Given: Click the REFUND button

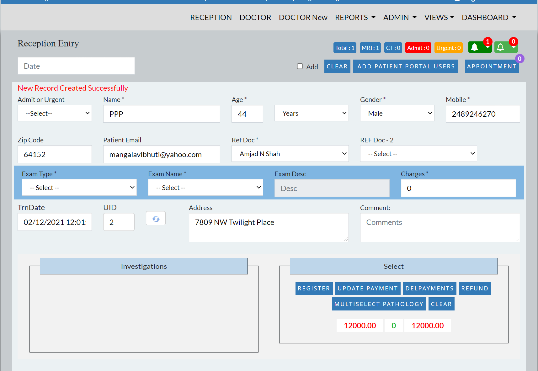Looking at the screenshot, I should 475,289.
